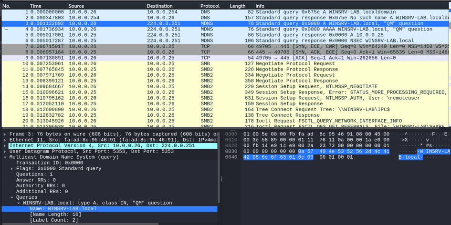Expand the Flags: 0x0000 Standard query node
451x225 pixels.
pos(12,169)
